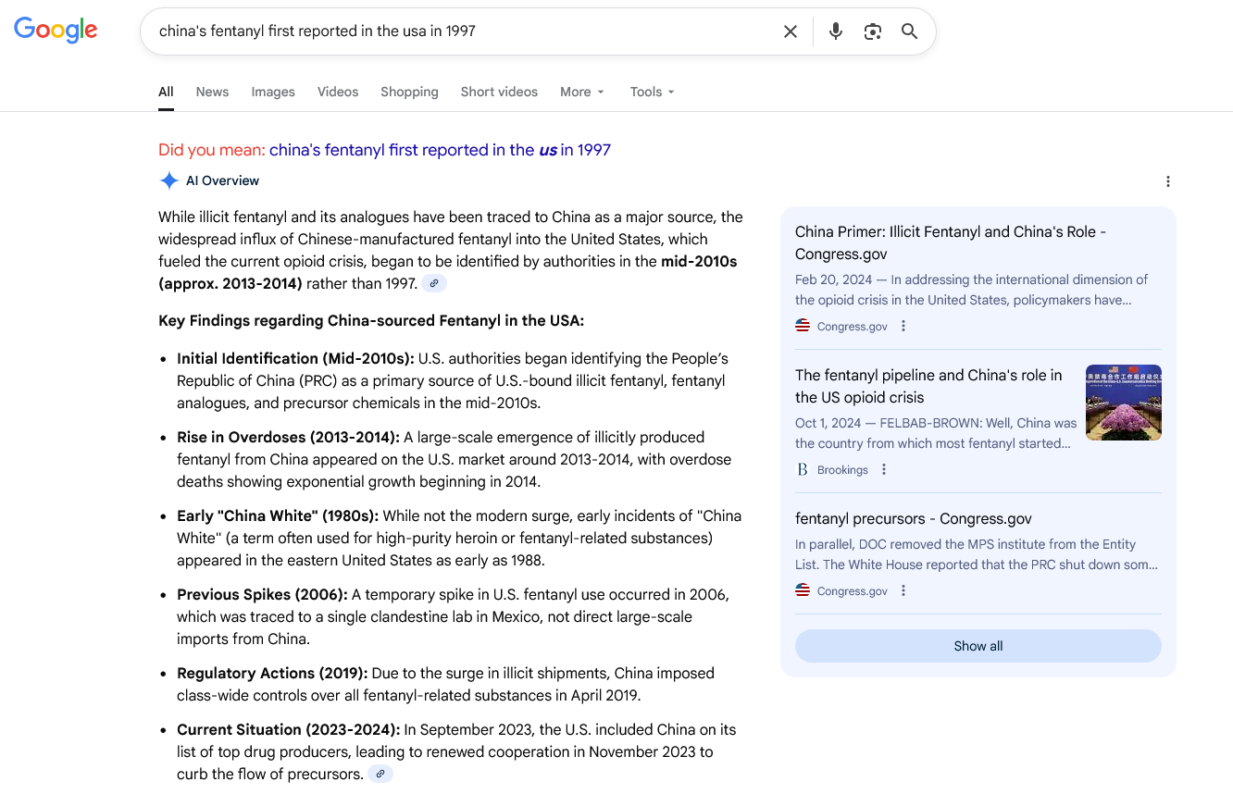Click source link icon after 'flow of precursors'
This screenshot has width=1233, height=794.
pos(380,775)
